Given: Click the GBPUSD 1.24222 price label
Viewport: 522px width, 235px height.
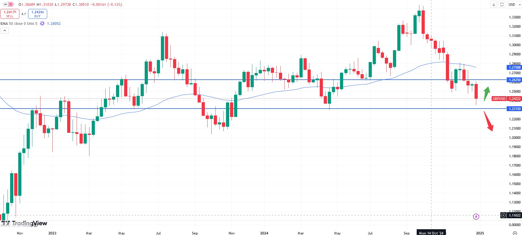Looking at the screenshot, I should [x=506, y=99].
